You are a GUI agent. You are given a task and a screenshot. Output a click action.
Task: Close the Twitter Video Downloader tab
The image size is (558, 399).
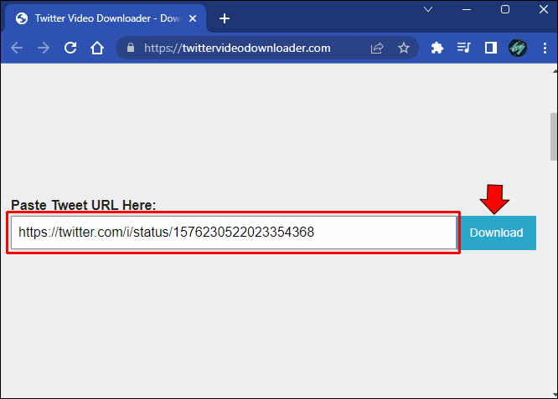coord(193,18)
